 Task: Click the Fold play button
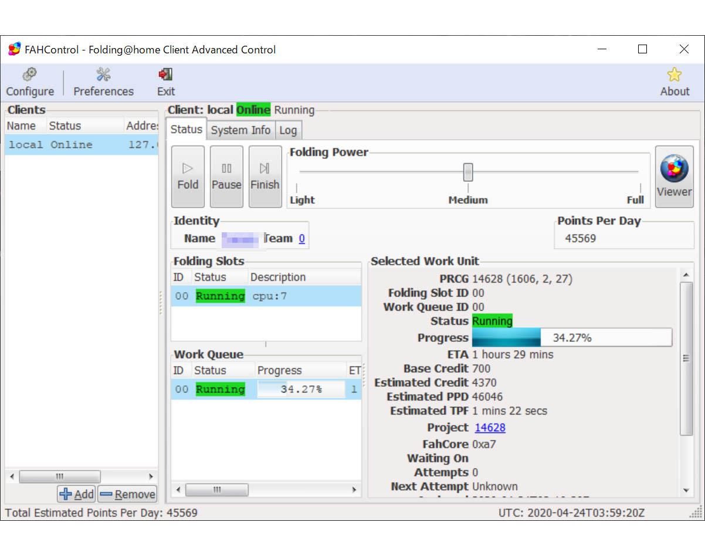188,177
